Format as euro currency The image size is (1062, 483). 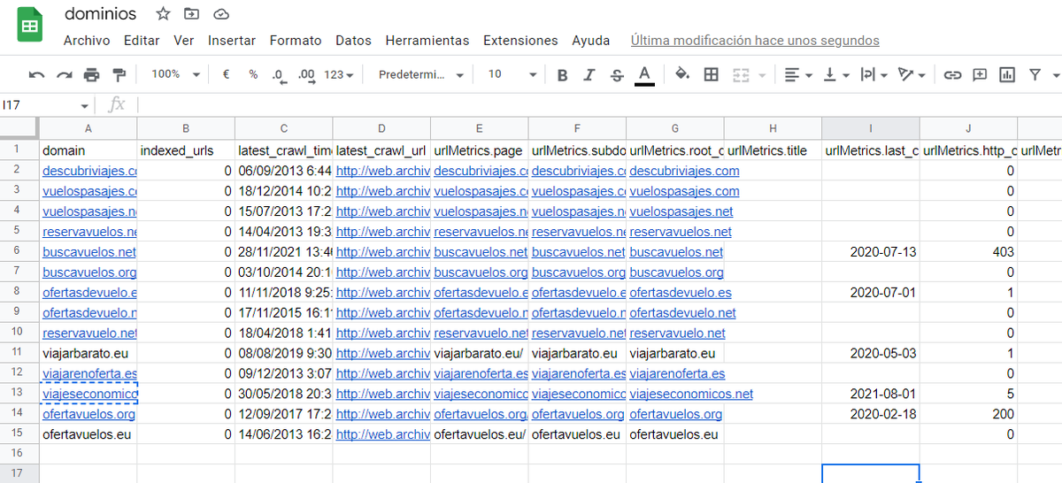(226, 74)
